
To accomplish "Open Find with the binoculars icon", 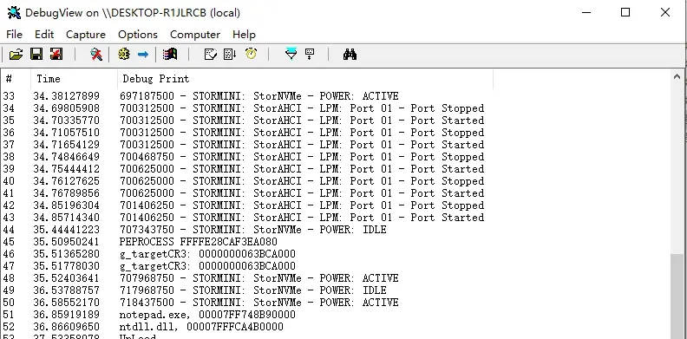I will 350,55.
